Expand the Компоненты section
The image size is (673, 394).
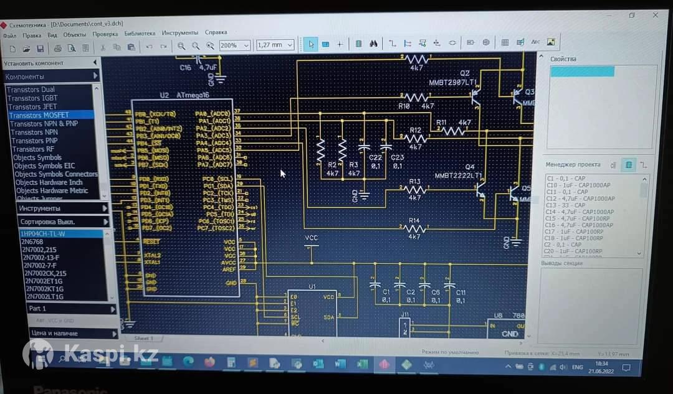[52, 77]
